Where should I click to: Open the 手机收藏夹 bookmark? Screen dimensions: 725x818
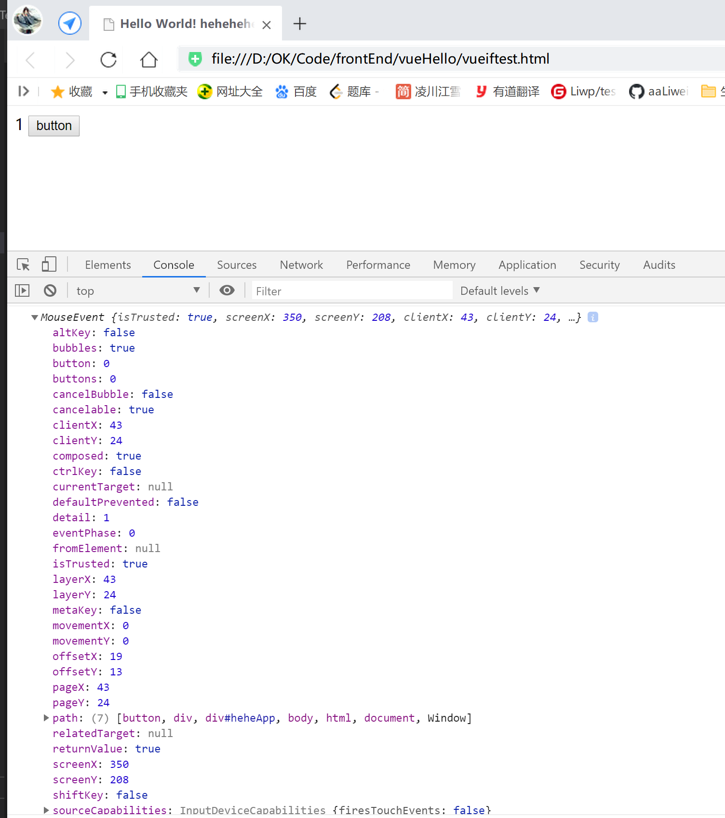coord(152,92)
